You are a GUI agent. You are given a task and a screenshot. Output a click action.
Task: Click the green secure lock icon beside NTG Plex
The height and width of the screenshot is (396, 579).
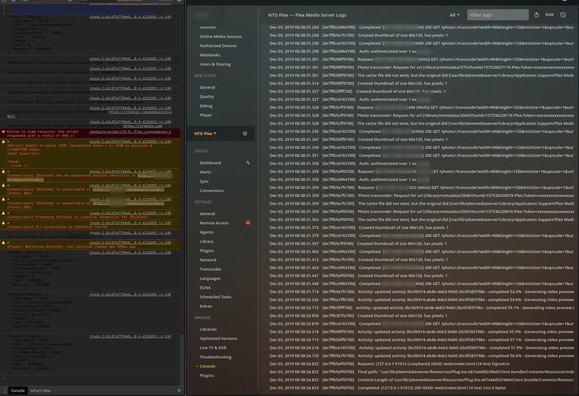click(x=245, y=133)
